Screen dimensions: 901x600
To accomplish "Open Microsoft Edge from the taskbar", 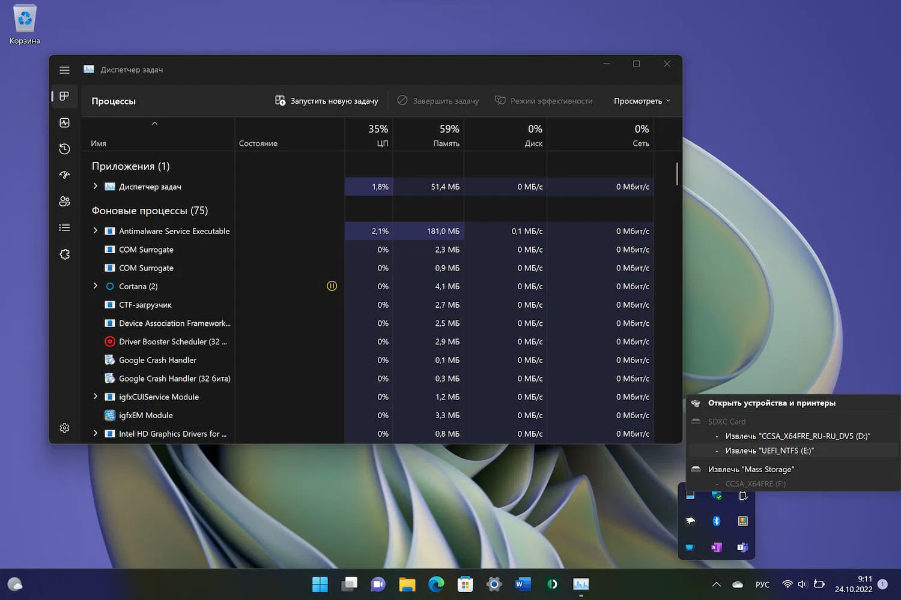I will pos(436,584).
